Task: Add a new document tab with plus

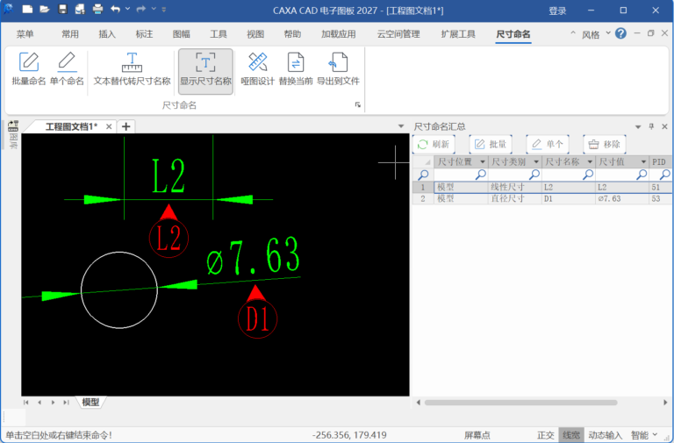Action: (x=126, y=126)
